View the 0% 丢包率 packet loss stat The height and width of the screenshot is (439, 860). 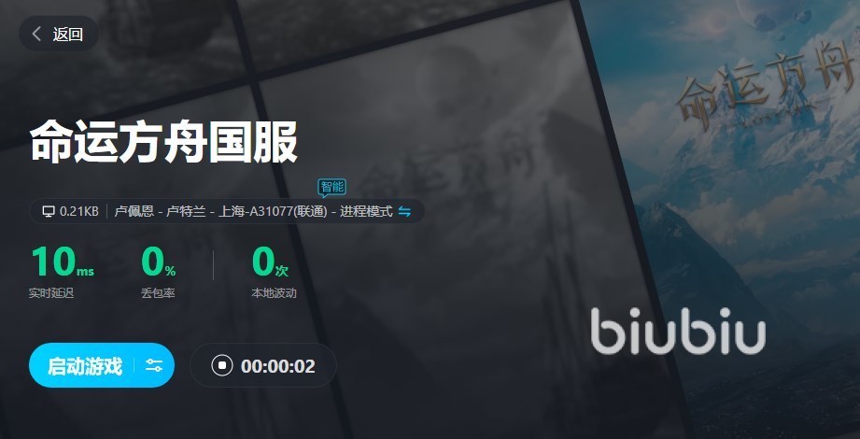click(x=158, y=272)
